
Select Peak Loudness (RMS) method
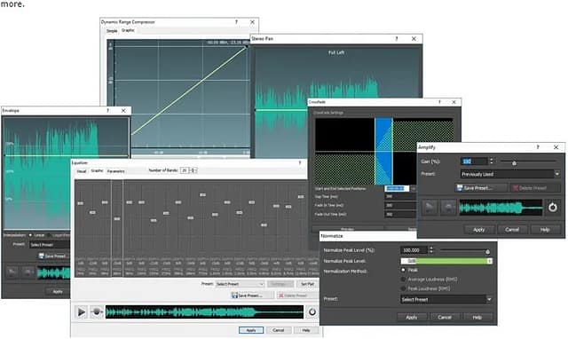click(x=403, y=288)
